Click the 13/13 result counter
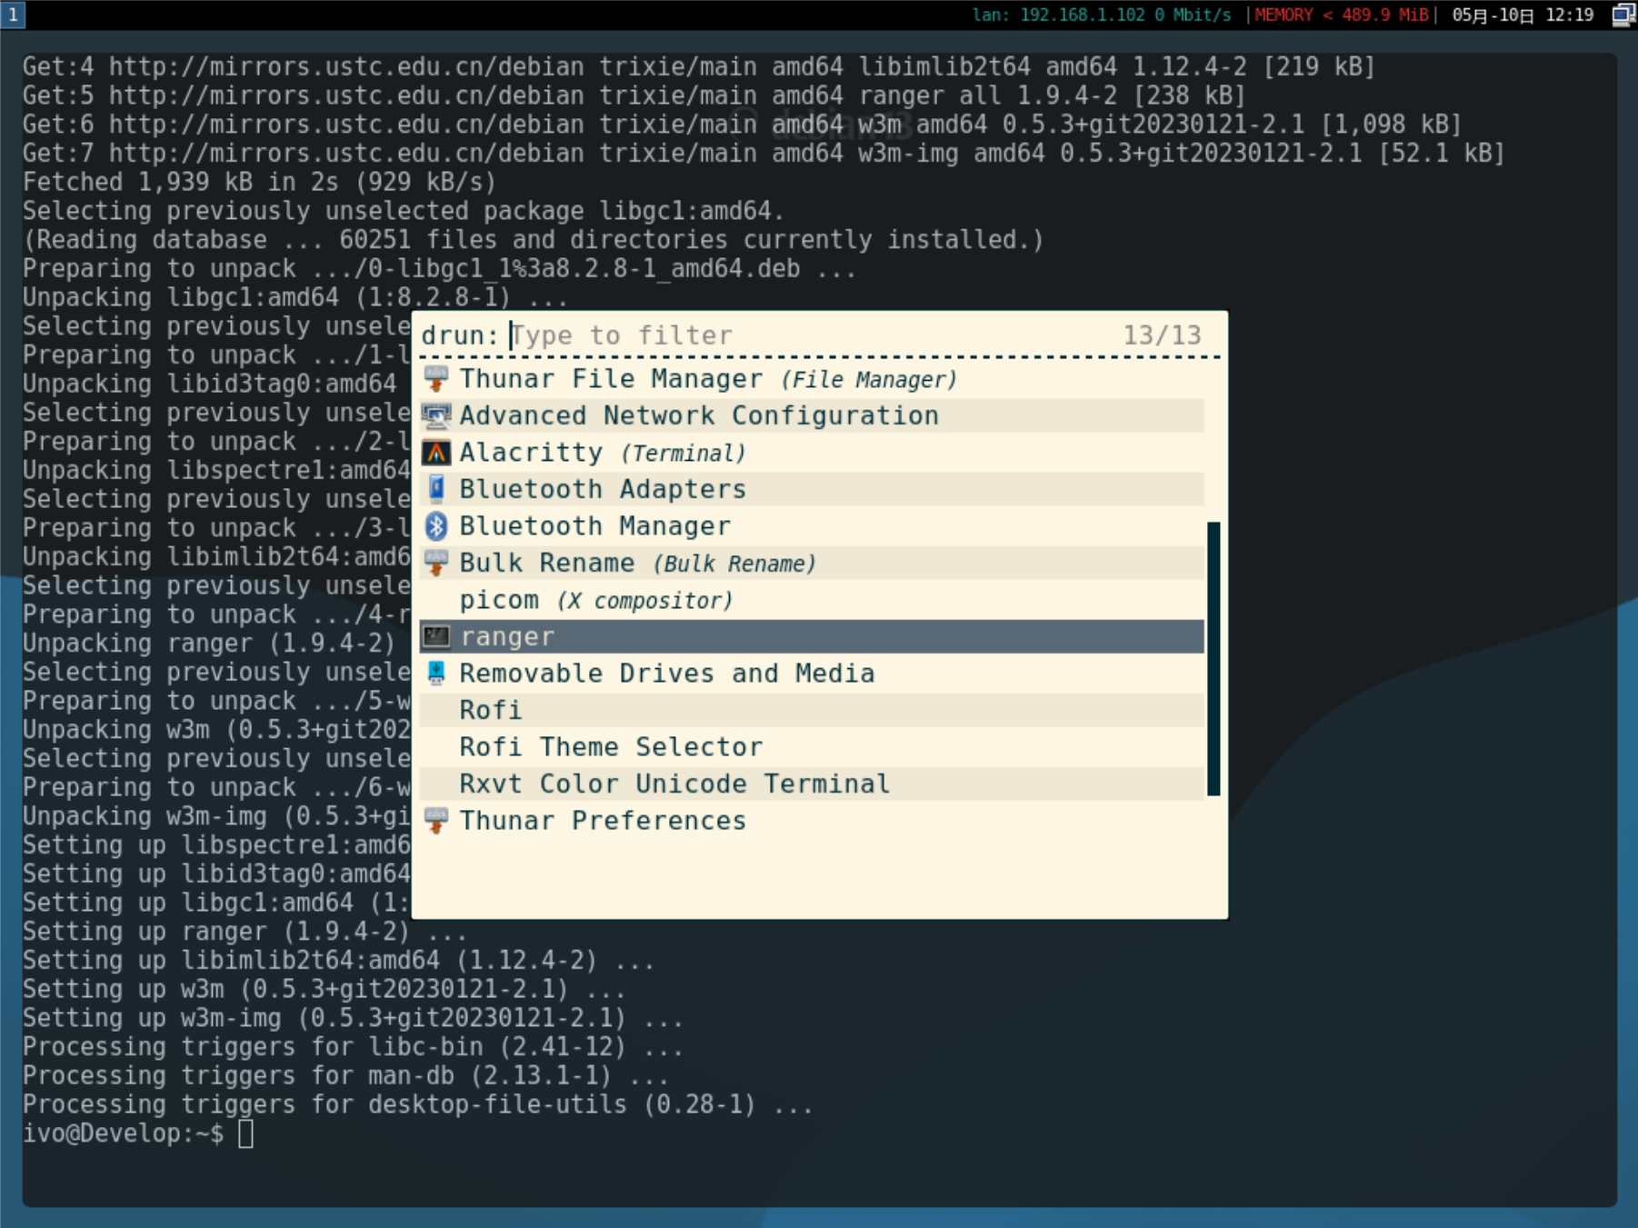 pyautogui.click(x=1162, y=335)
